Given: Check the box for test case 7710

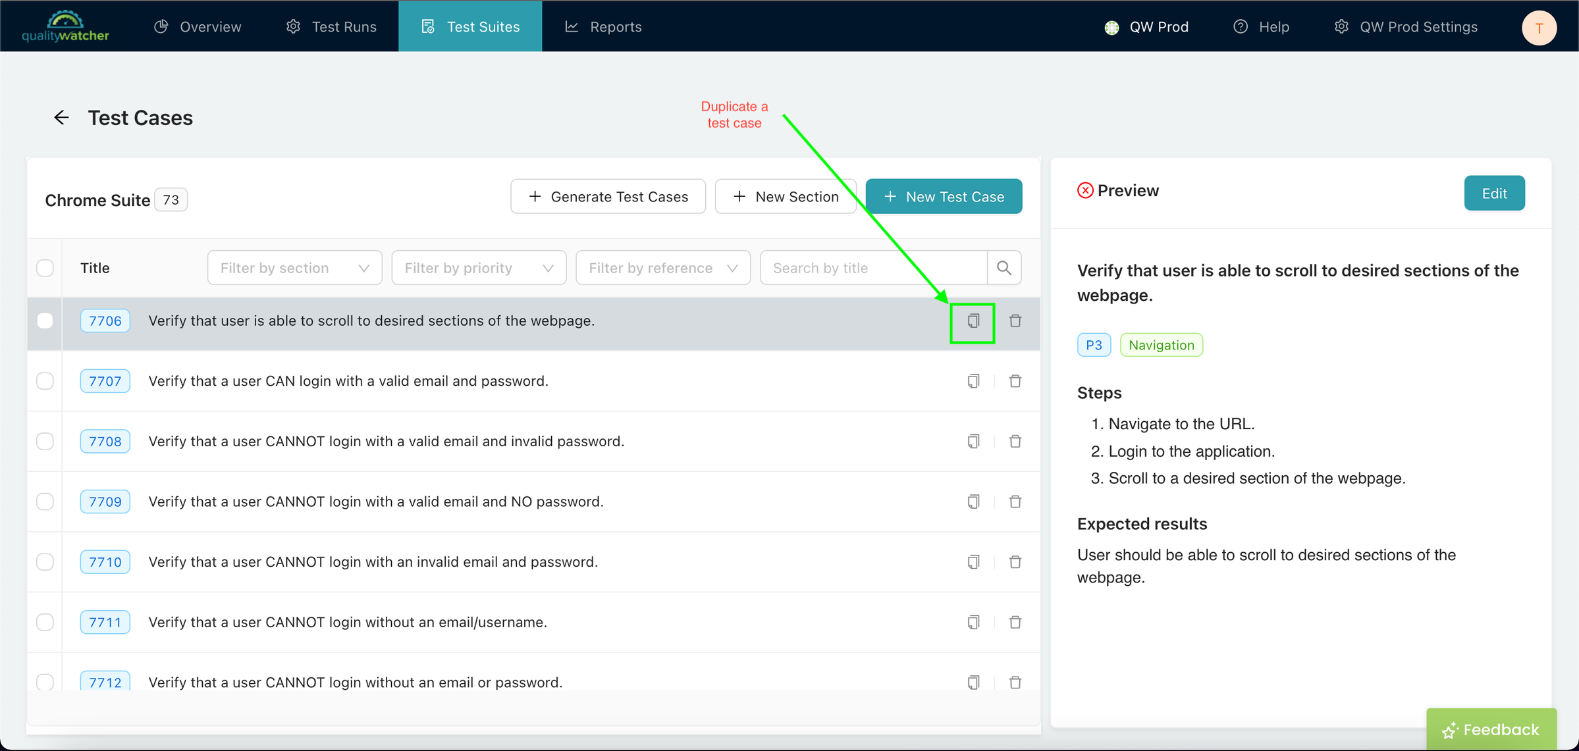Looking at the screenshot, I should pyautogui.click(x=45, y=562).
